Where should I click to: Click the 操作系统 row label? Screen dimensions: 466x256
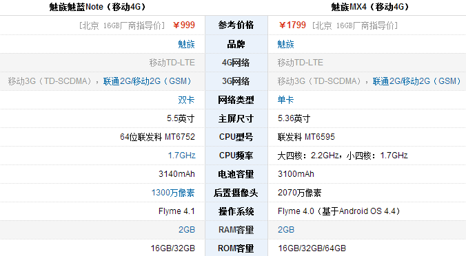236,211
